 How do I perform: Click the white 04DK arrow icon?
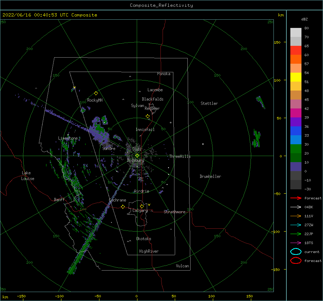coord(296,207)
